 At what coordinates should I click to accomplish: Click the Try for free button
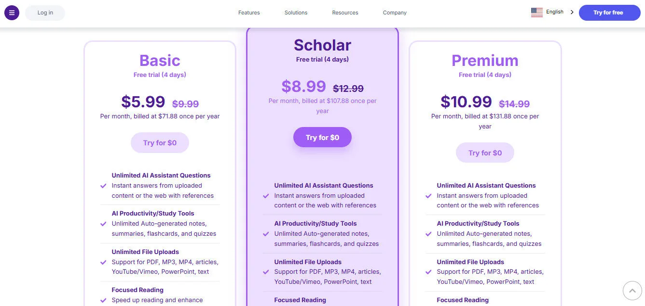(609, 13)
